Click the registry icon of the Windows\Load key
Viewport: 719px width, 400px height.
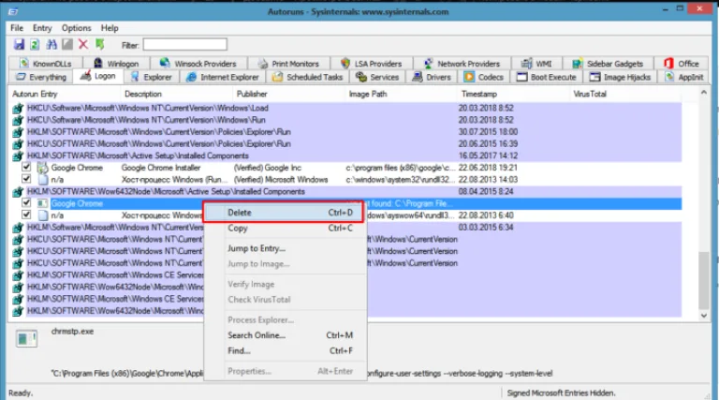tap(18, 109)
